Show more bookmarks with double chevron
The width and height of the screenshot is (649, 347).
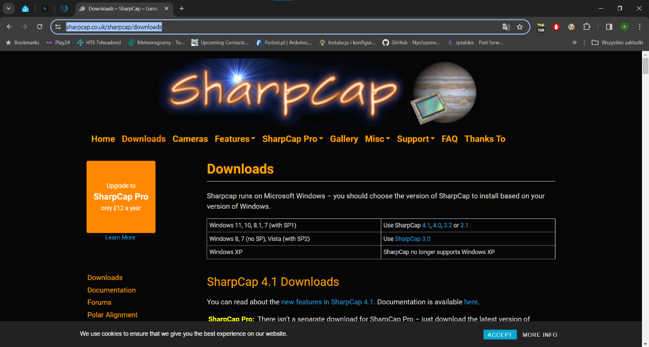tap(574, 42)
